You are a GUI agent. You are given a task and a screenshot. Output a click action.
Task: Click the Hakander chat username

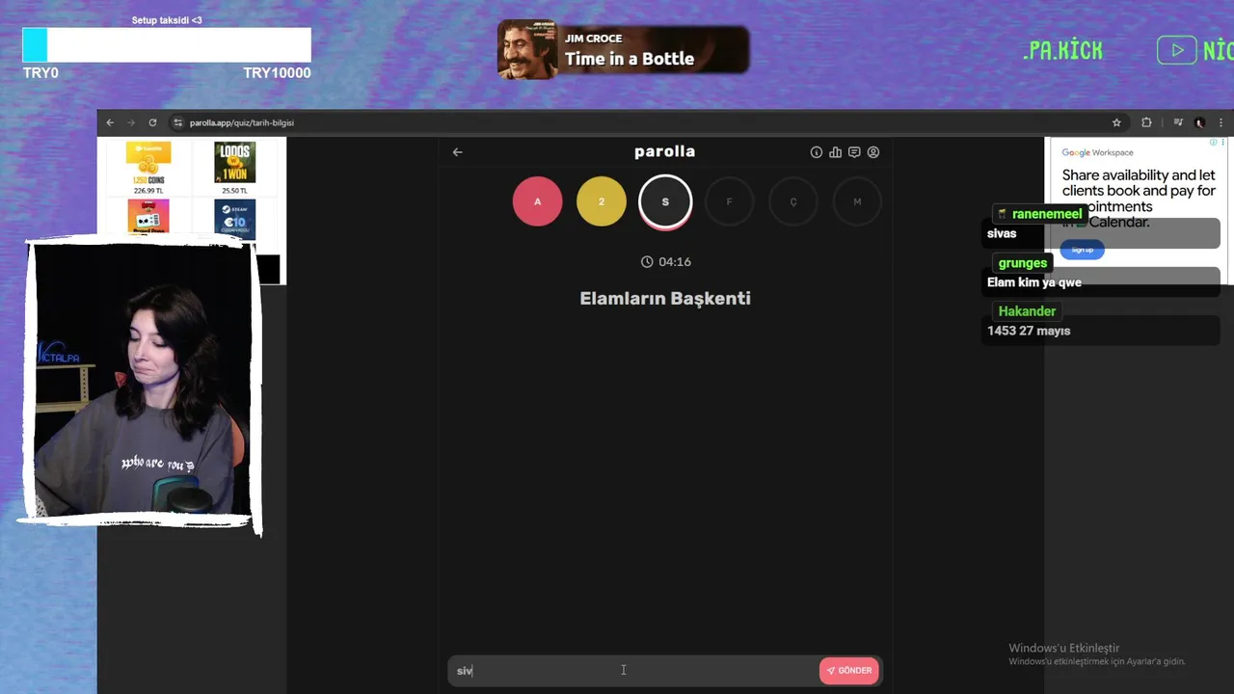coord(1027,311)
